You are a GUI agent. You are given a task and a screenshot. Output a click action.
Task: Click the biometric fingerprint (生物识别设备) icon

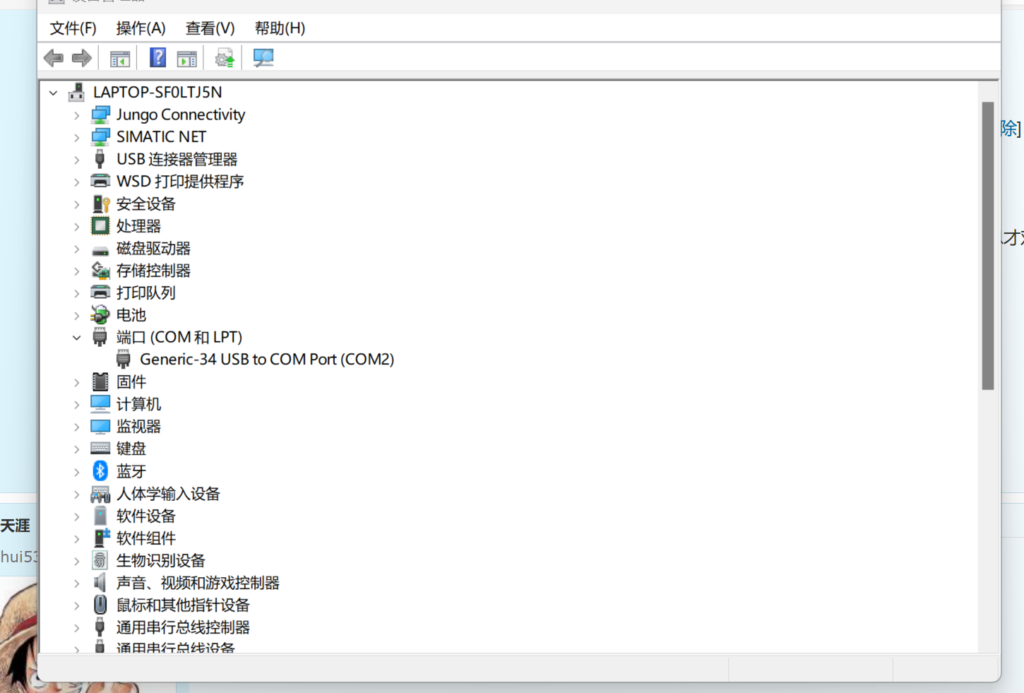tap(100, 560)
